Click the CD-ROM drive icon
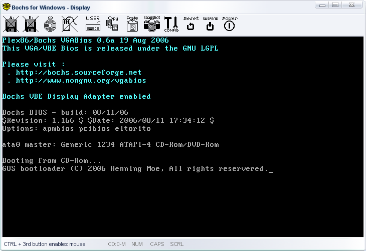This screenshot has width=366, height=251. pyautogui.click(x=50, y=24)
